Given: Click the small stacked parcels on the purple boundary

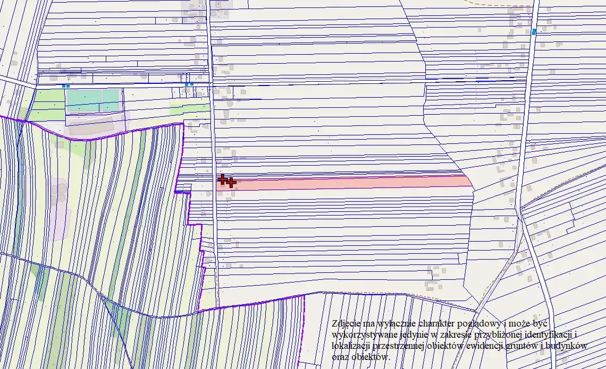Looking at the screenshot, I should click(x=183, y=188).
